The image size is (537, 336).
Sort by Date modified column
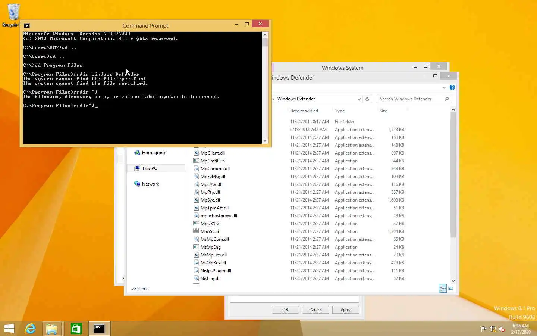(304, 111)
